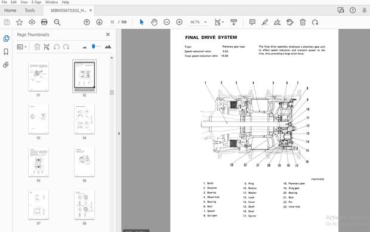Click the thumbnails panel scrollbar thumb

112,92
